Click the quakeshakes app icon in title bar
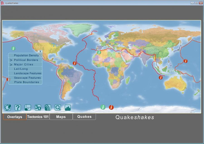 tap(2, 3)
